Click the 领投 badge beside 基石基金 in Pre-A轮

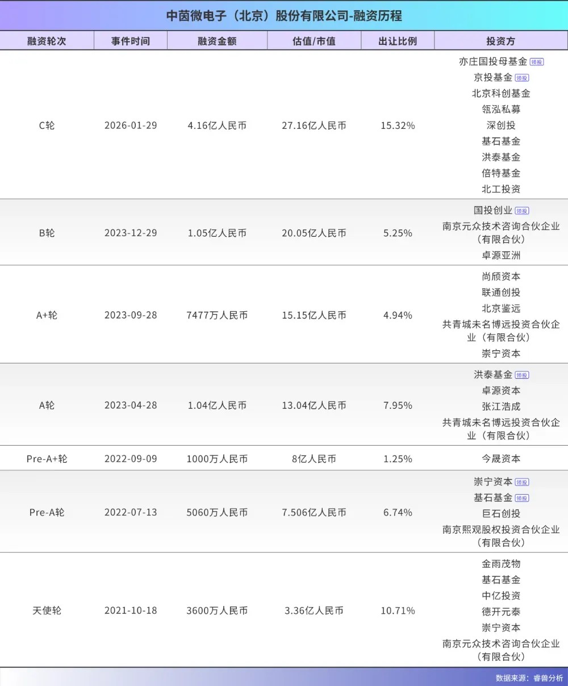click(522, 498)
